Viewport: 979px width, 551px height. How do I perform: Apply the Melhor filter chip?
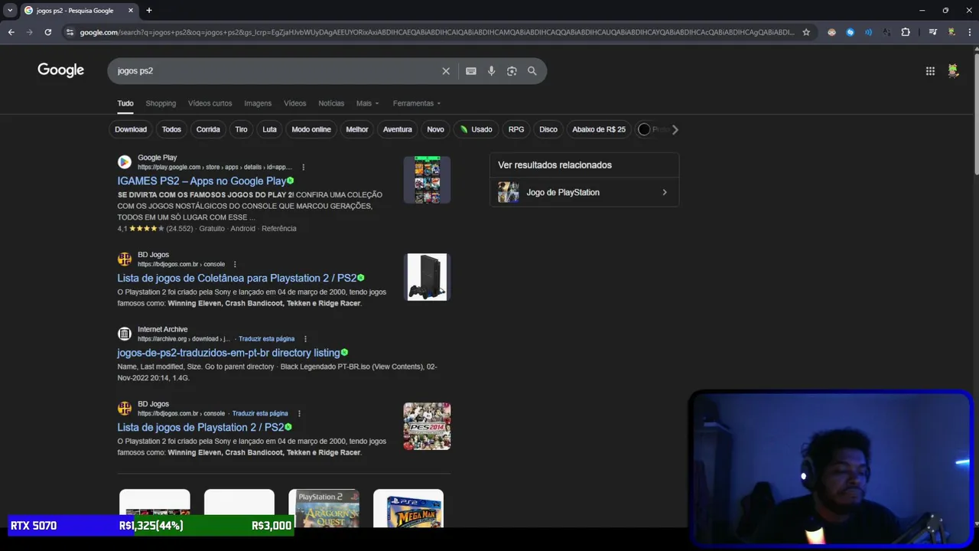coord(357,129)
